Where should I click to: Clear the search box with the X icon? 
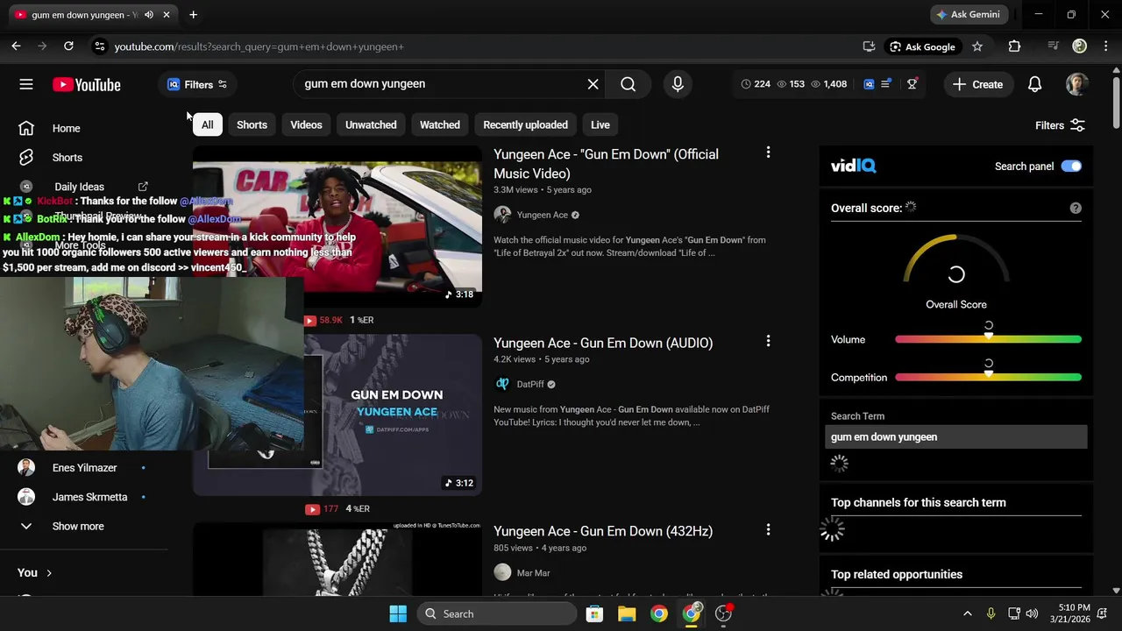click(593, 84)
